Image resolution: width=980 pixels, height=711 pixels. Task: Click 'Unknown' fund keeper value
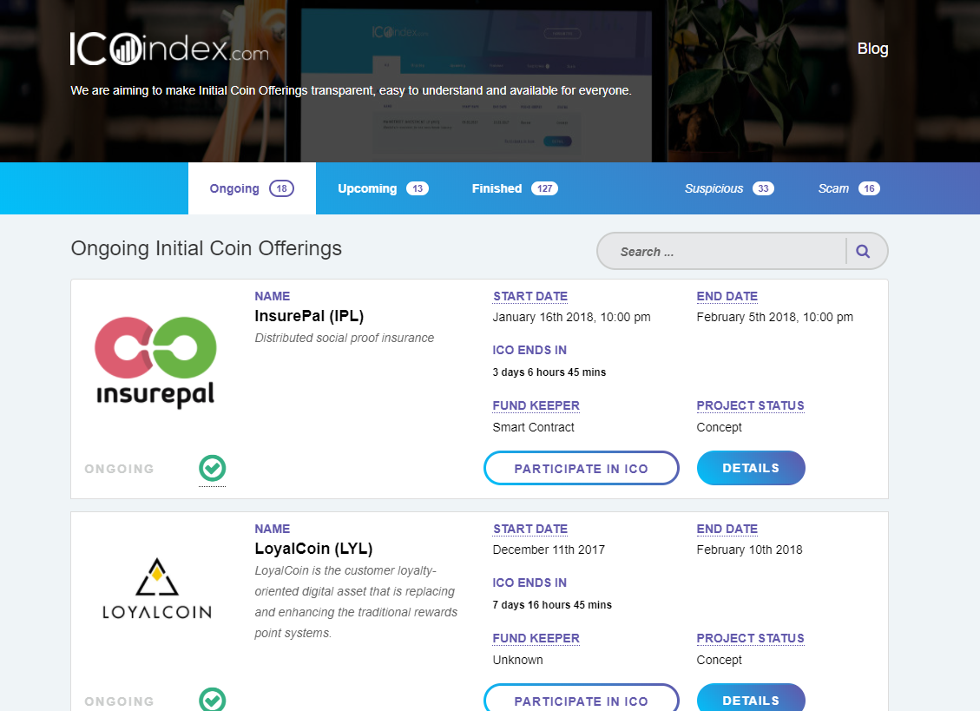pyautogui.click(x=517, y=660)
